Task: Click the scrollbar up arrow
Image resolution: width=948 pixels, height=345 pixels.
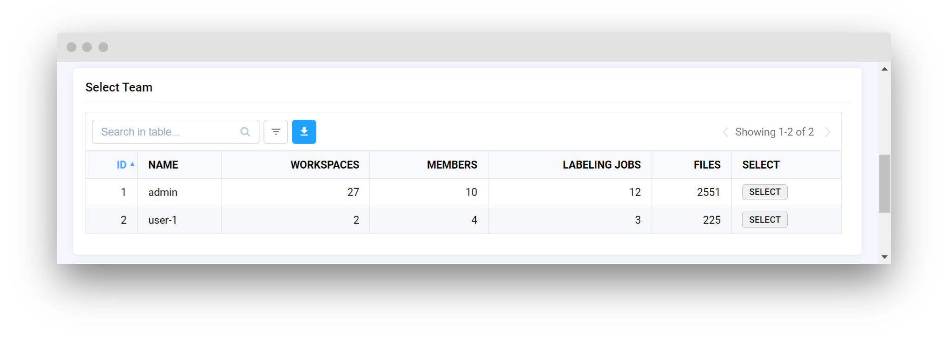Action: pos(884,68)
